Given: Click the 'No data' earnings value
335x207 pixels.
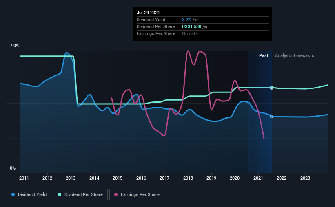Looking at the screenshot, I should click(x=190, y=33).
